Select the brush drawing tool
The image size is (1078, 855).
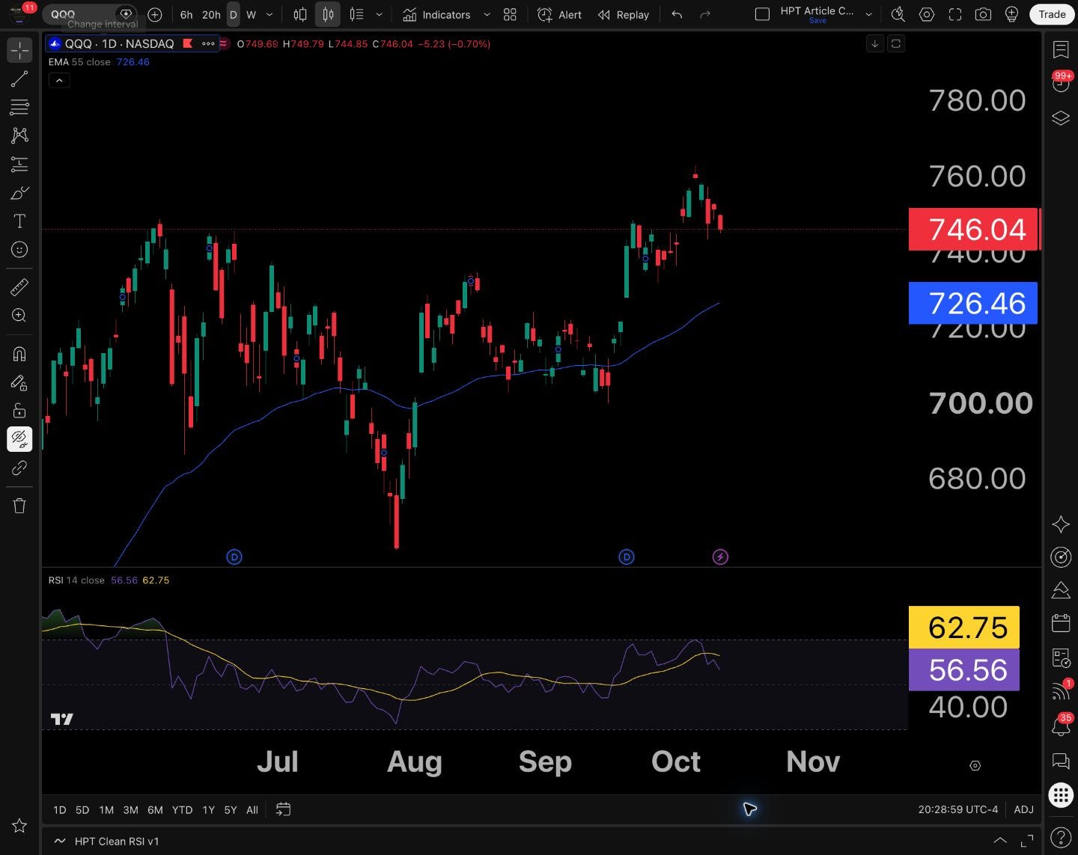(19, 193)
